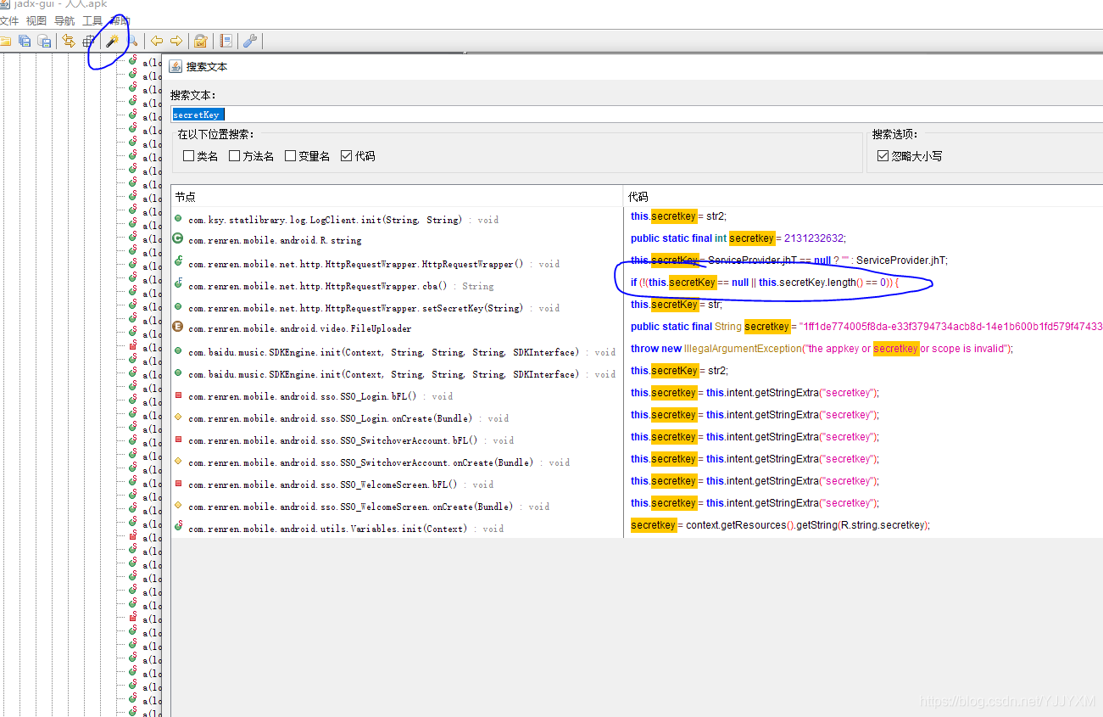Open the 工具 menu

click(x=92, y=20)
